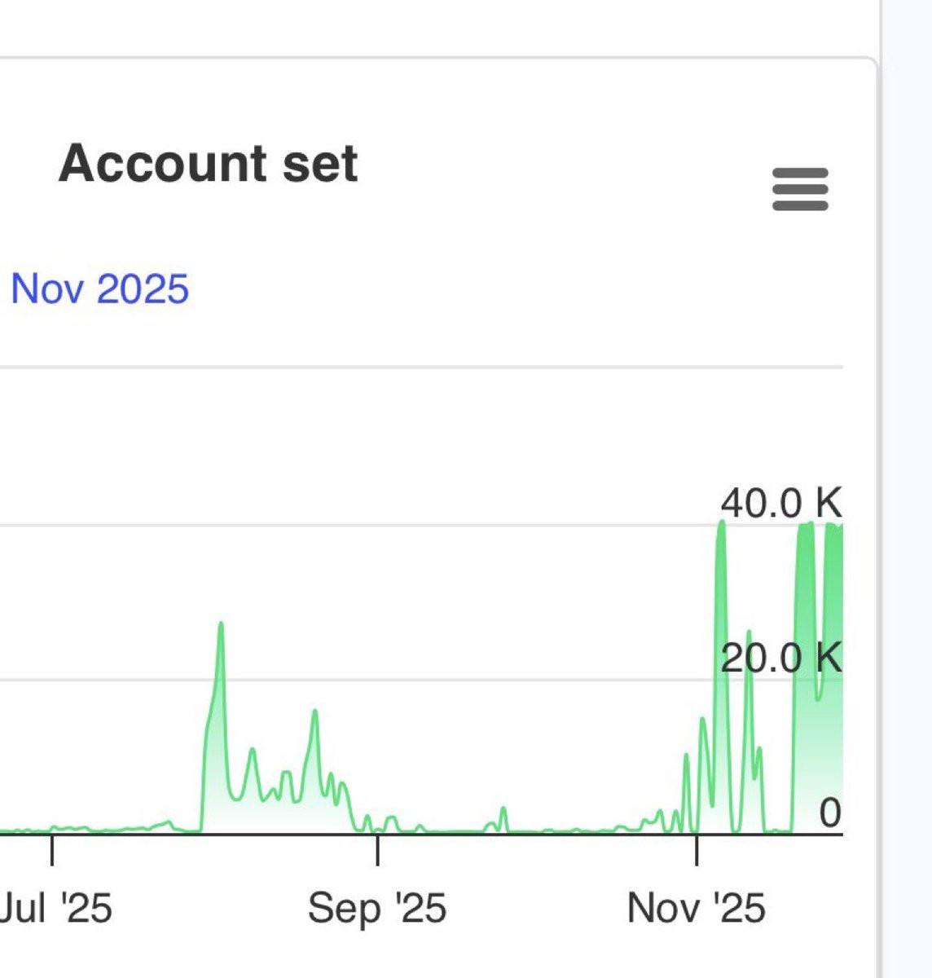Click the 0 y-axis label

point(829,813)
